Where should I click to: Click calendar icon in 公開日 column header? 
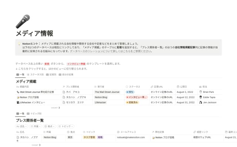point(178,87)
